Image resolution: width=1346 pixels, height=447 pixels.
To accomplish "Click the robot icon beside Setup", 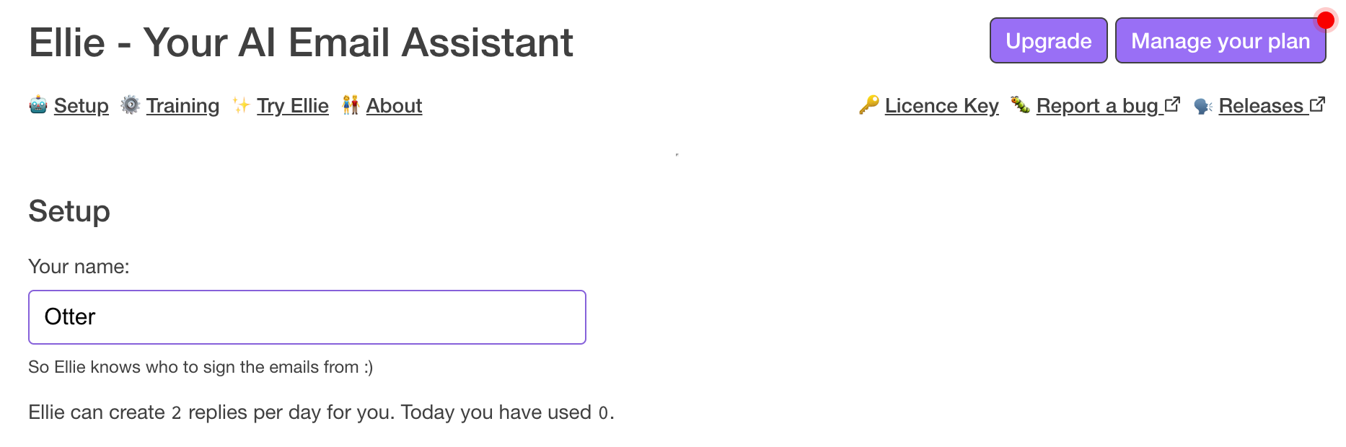I will click(x=38, y=105).
